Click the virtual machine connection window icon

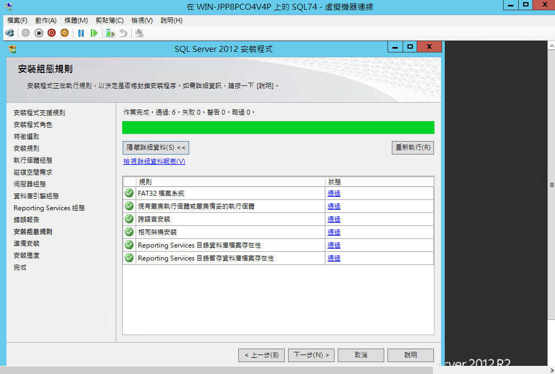pyautogui.click(x=9, y=6)
